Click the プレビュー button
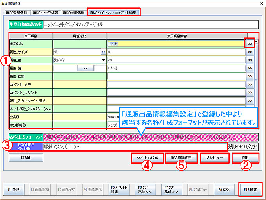 215,158
